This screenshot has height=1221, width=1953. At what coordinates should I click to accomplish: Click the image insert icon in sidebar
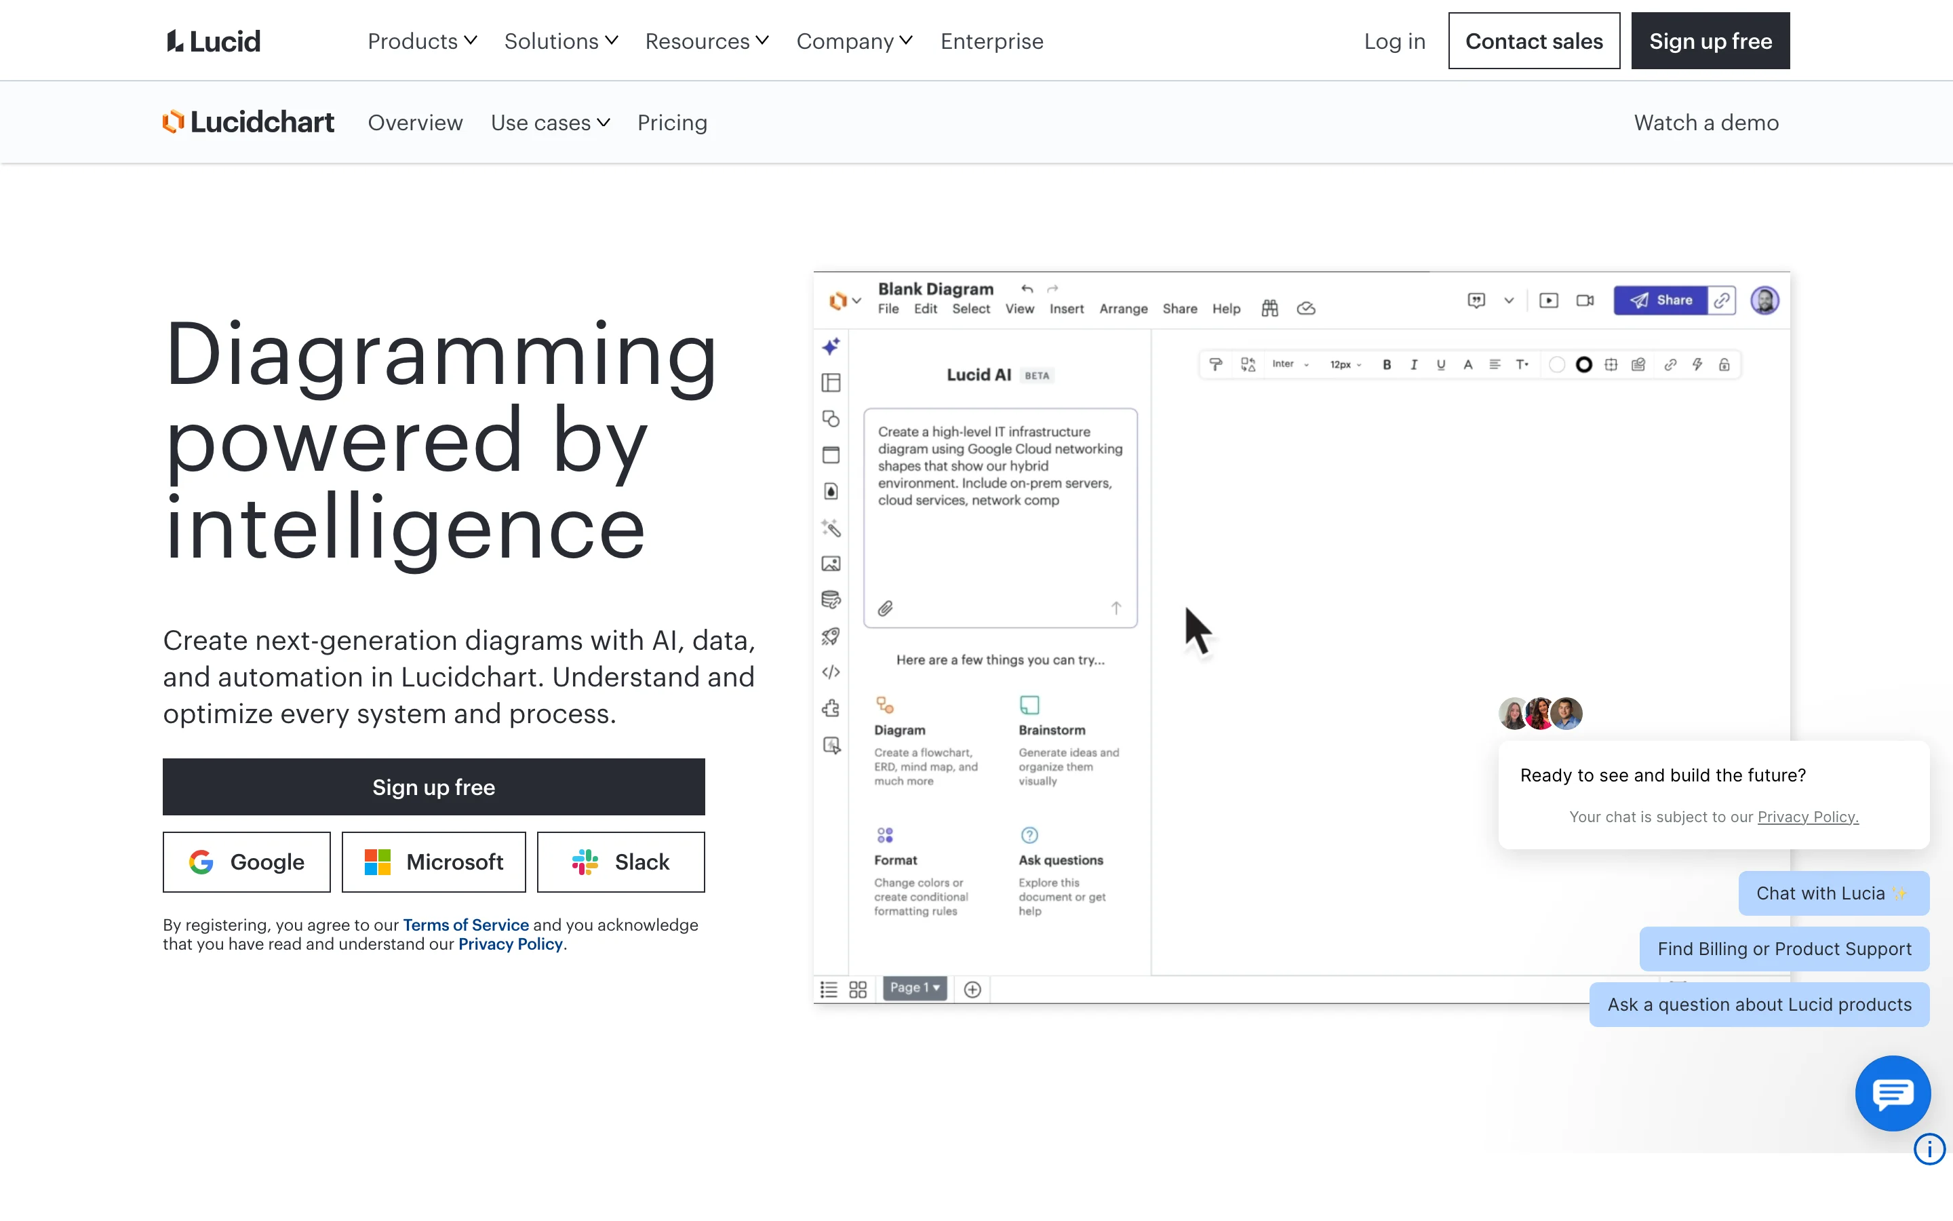[831, 564]
